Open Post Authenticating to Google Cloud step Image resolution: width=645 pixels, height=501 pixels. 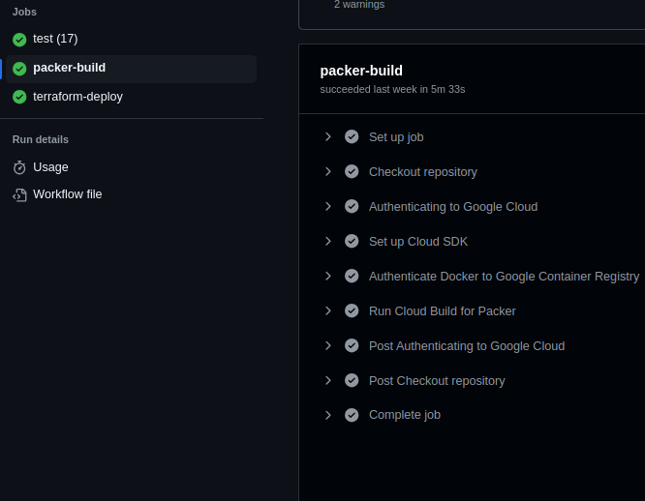tap(466, 346)
